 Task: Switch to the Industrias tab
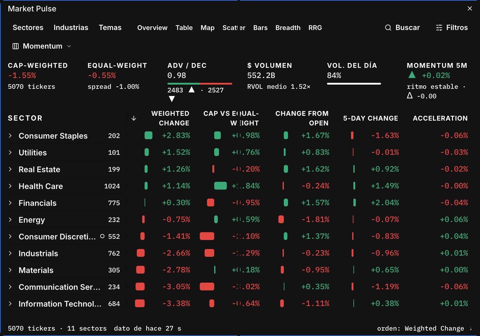point(71,28)
